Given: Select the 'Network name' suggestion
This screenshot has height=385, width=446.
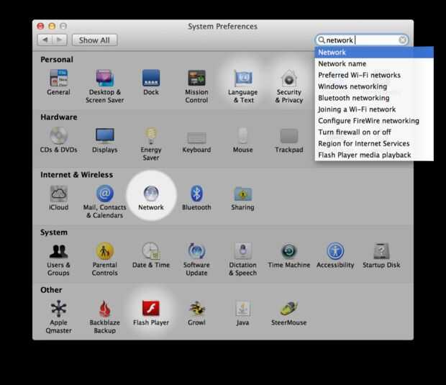Looking at the screenshot, I should [x=374, y=64].
